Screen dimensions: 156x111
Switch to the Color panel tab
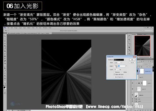145,34
